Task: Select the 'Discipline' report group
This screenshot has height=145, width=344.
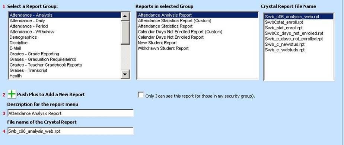Action: pos(65,43)
